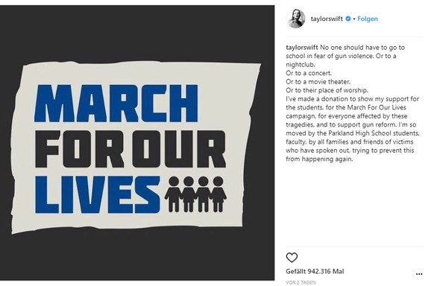Click the blue LIVES word in image
The image size is (434, 286).
pyautogui.click(x=98, y=195)
